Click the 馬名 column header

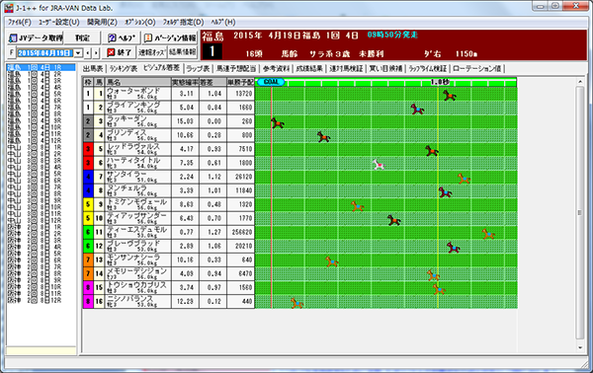pyautogui.click(x=137, y=82)
